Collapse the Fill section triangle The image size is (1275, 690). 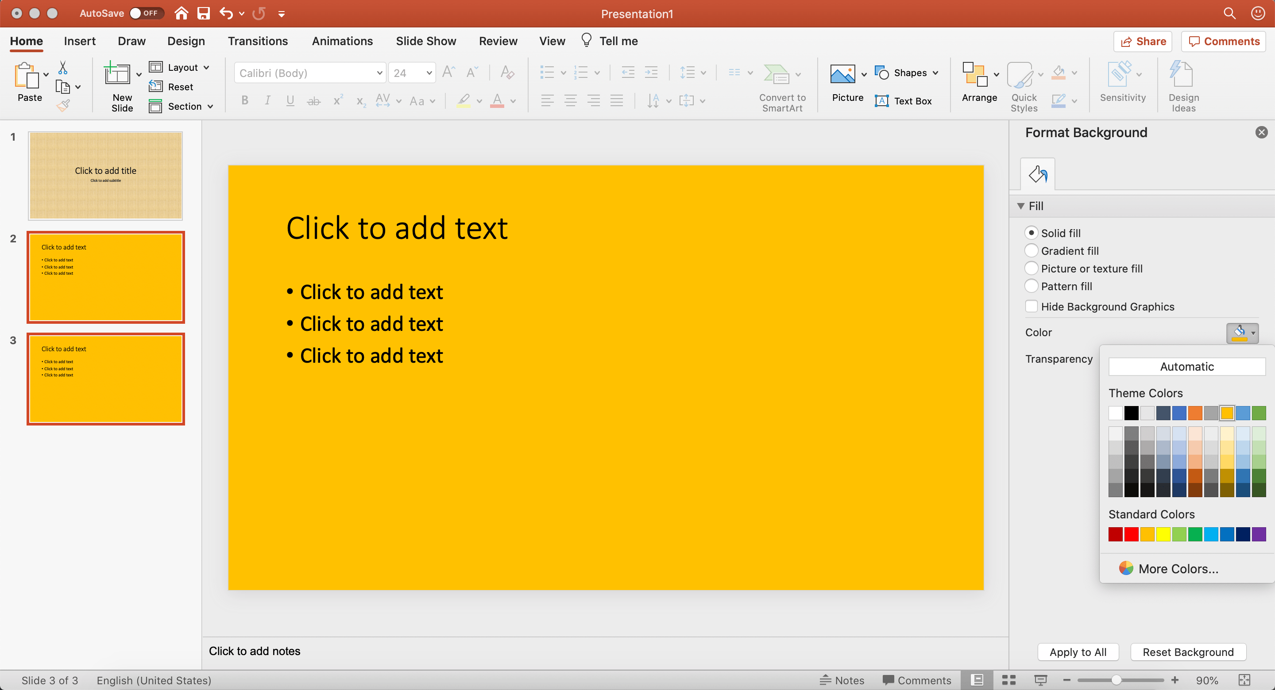pos(1020,206)
